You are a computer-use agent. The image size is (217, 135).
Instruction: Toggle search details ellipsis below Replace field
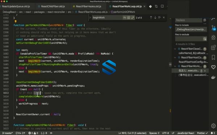point(205,24)
